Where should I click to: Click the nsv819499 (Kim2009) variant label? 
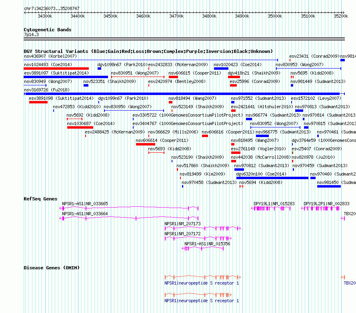(202, 174)
